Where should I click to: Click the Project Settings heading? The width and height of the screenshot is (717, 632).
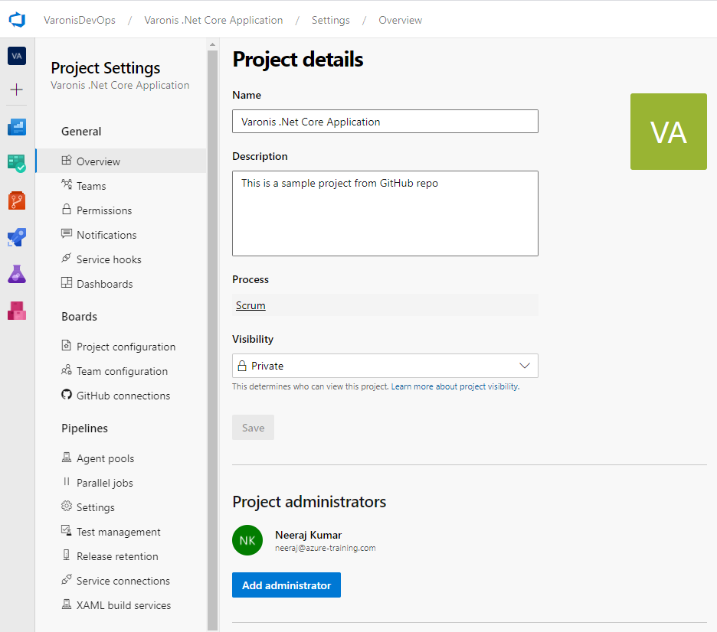[x=106, y=67]
